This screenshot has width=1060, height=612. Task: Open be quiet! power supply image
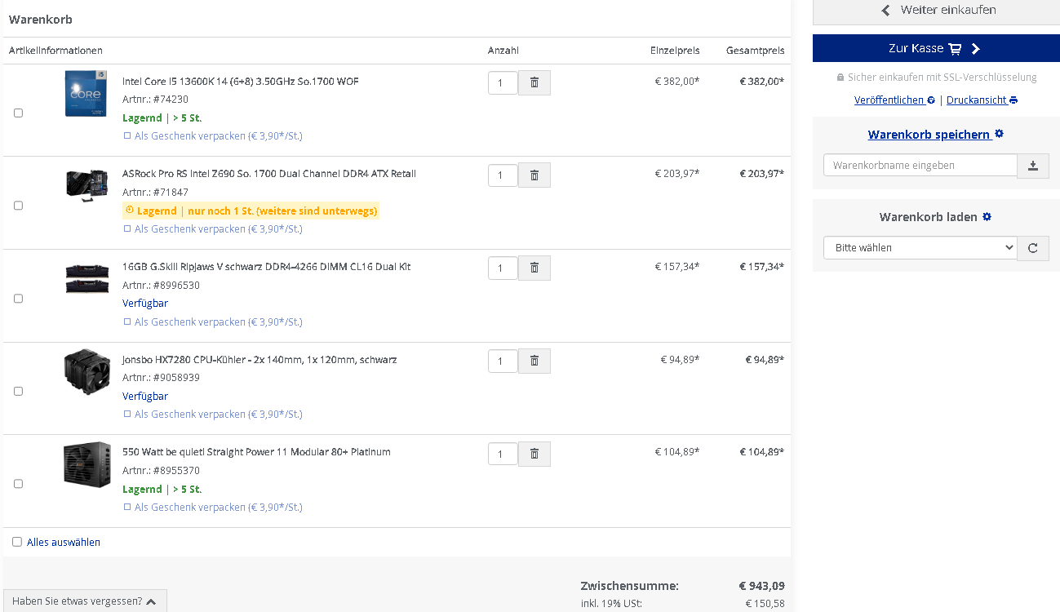click(x=86, y=464)
